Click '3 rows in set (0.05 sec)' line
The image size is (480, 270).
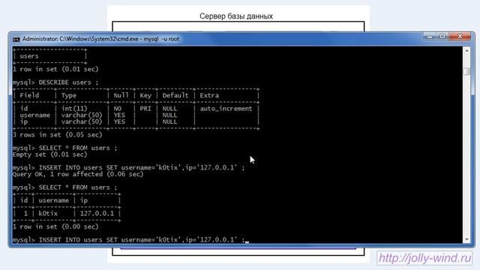(x=58, y=135)
